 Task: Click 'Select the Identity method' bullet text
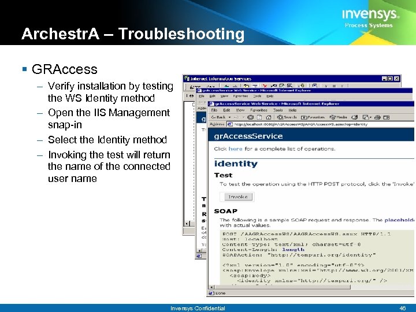pos(107,140)
